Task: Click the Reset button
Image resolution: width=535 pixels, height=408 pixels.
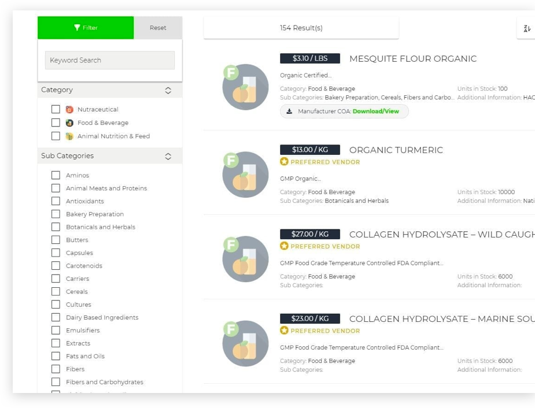Action: click(158, 28)
